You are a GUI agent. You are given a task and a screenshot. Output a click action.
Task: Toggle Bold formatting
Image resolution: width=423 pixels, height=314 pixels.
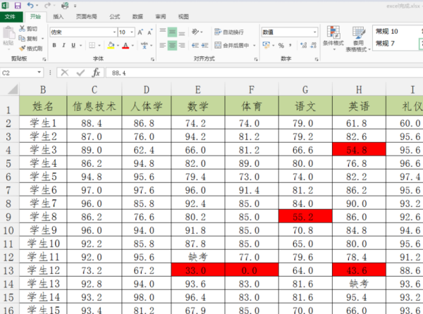(54, 46)
